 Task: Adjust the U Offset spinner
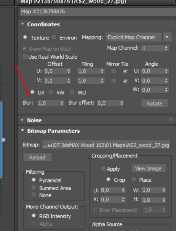[x=69, y=71]
